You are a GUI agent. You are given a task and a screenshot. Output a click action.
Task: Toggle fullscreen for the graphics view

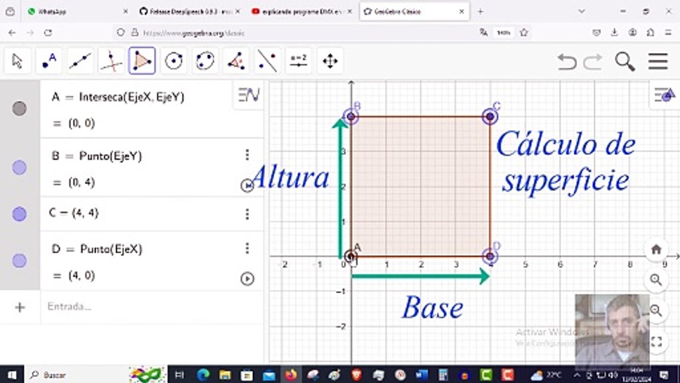coord(656,342)
